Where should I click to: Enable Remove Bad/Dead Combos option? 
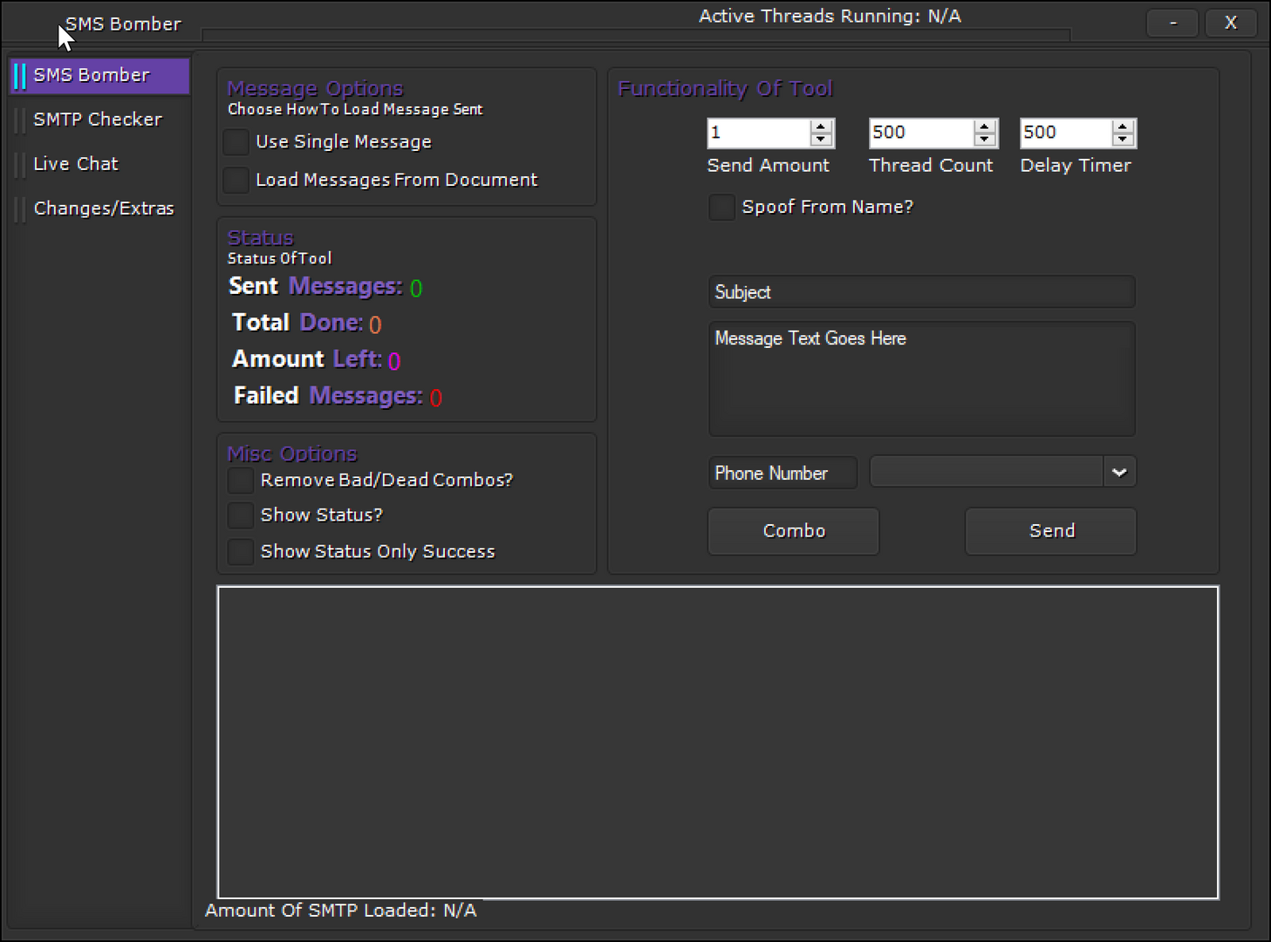pyautogui.click(x=241, y=481)
